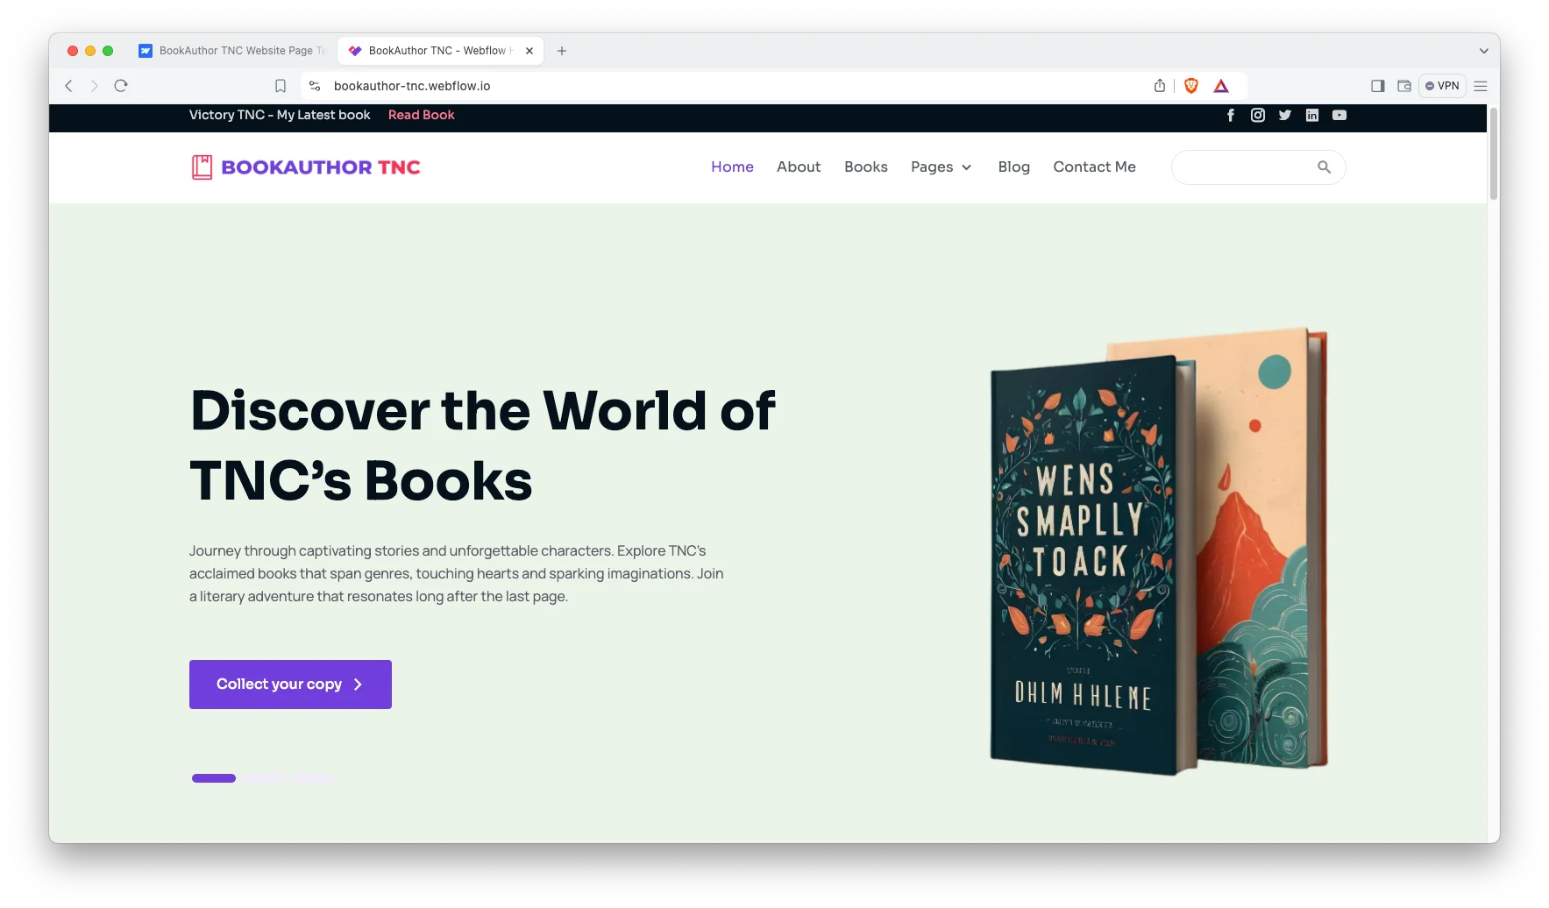Open the browser hamburger menu
Screen dimensions: 1549x908
1481,86
